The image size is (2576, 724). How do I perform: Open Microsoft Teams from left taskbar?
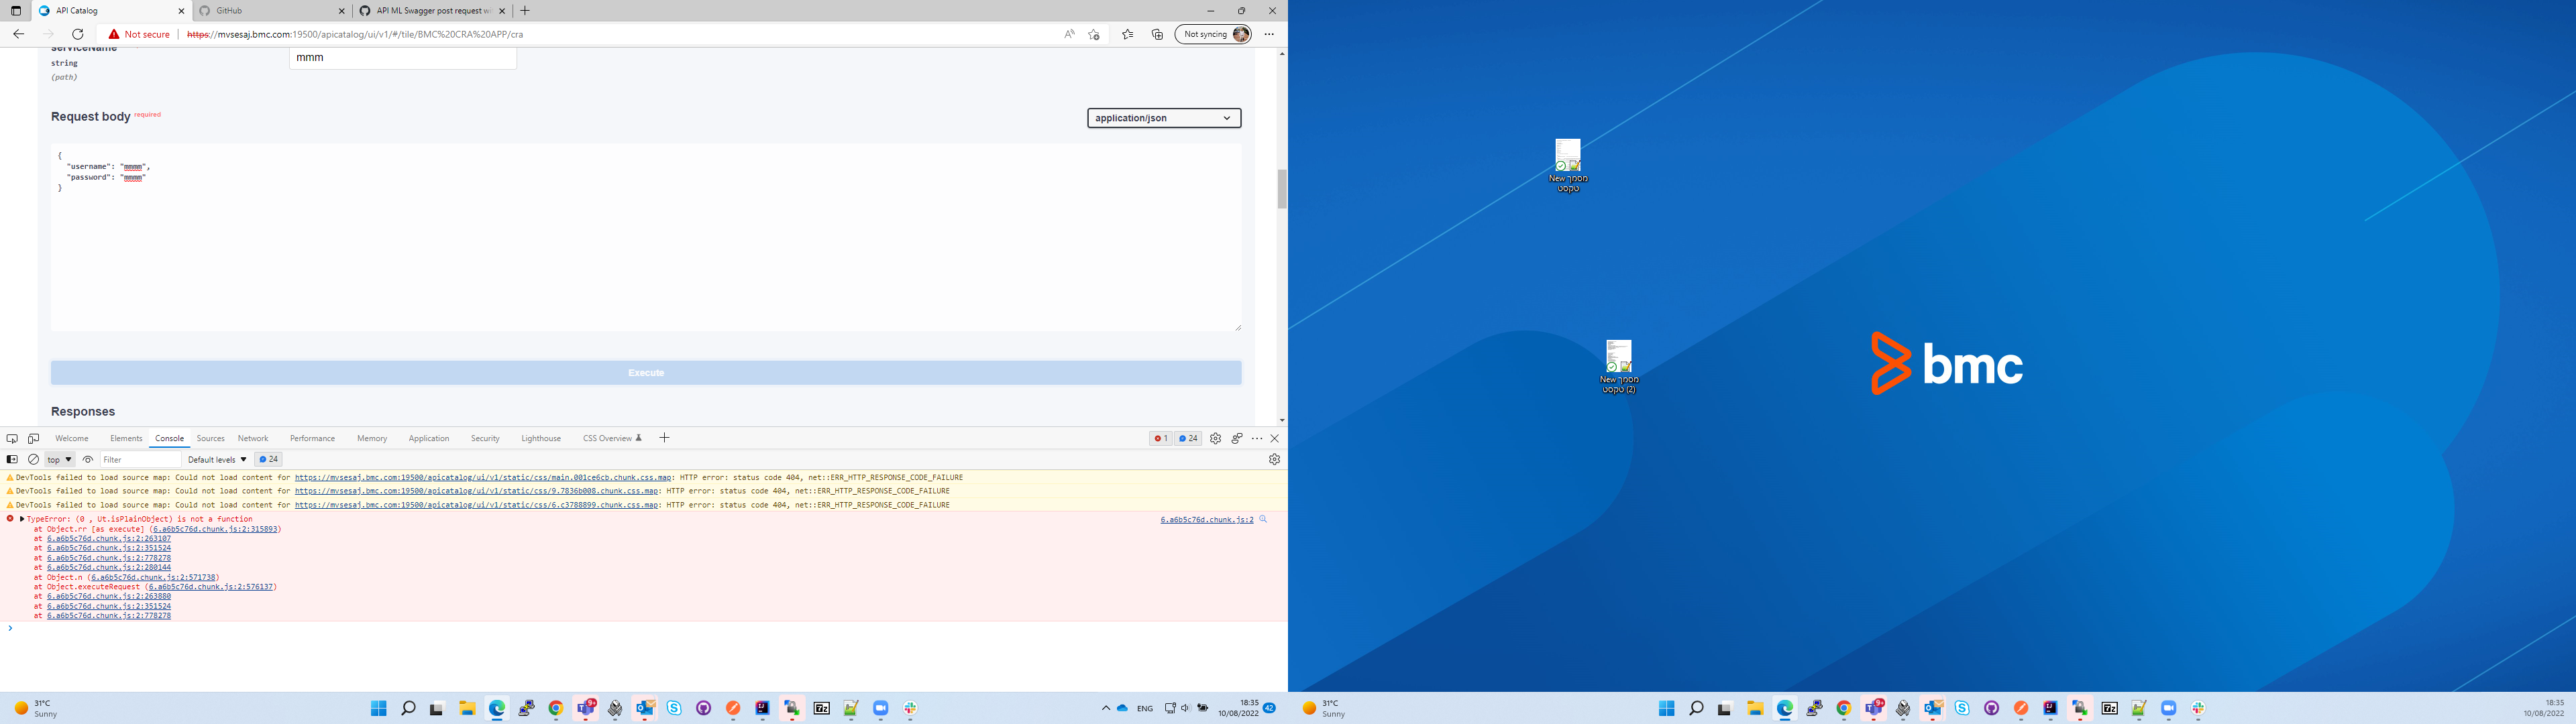pyautogui.click(x=586, y=708)
